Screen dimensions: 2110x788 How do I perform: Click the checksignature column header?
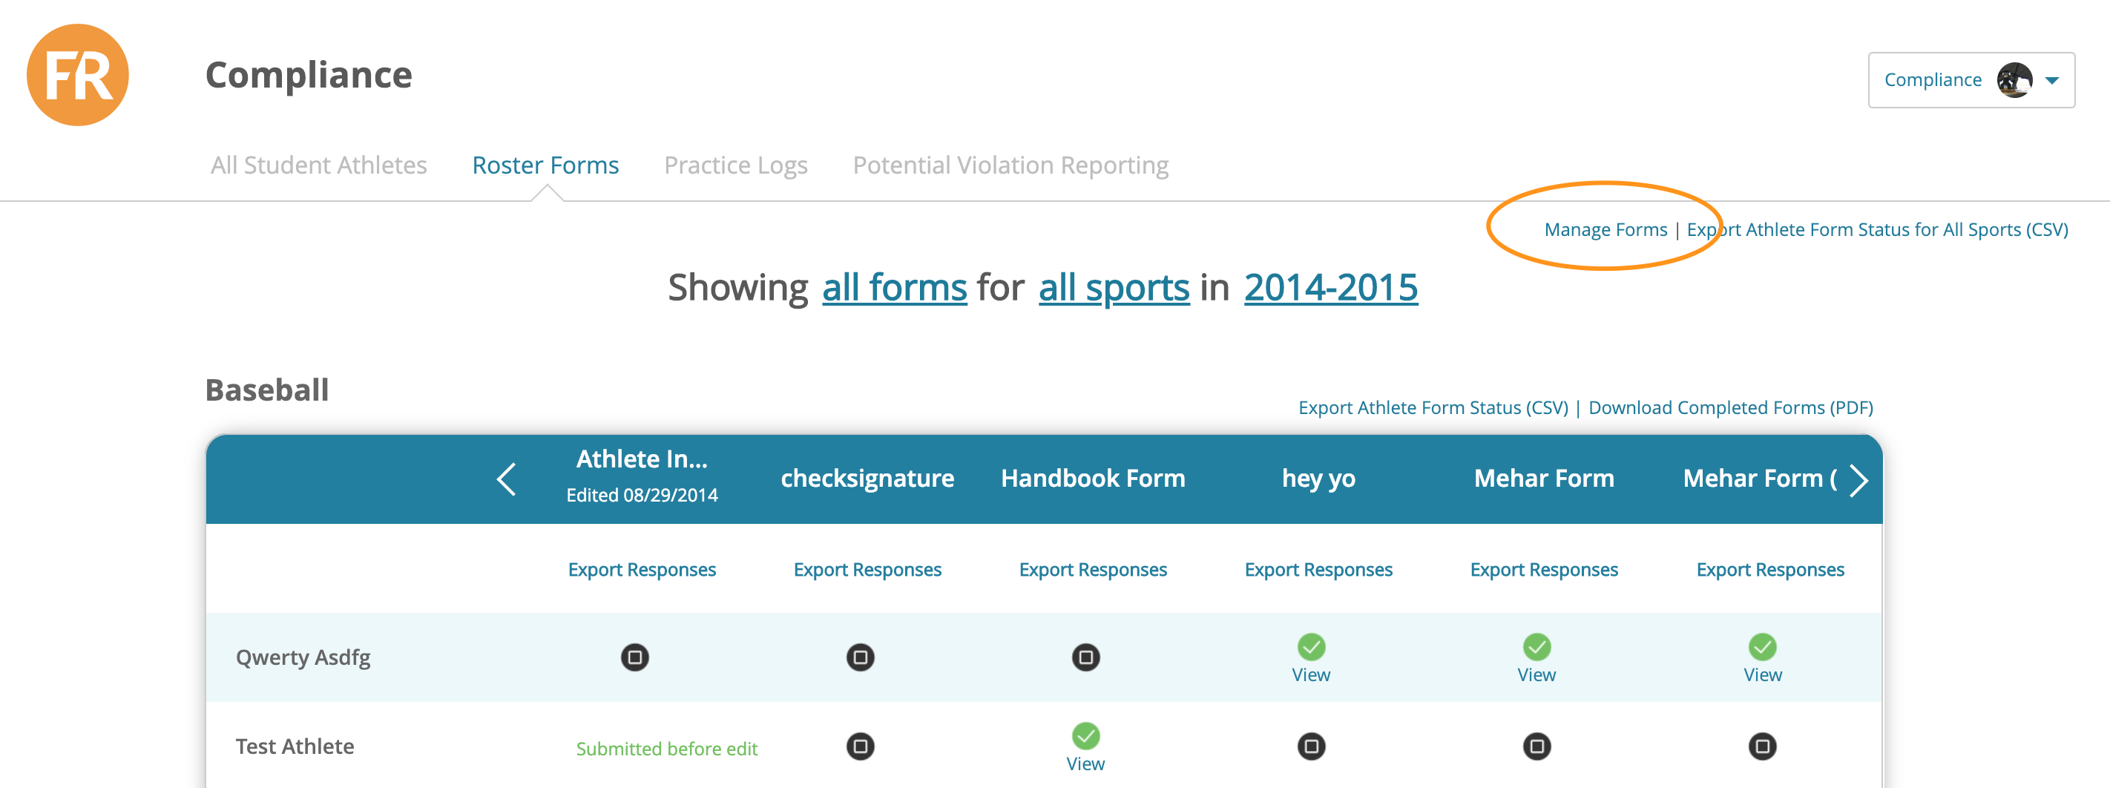click(x=867, y=479)
